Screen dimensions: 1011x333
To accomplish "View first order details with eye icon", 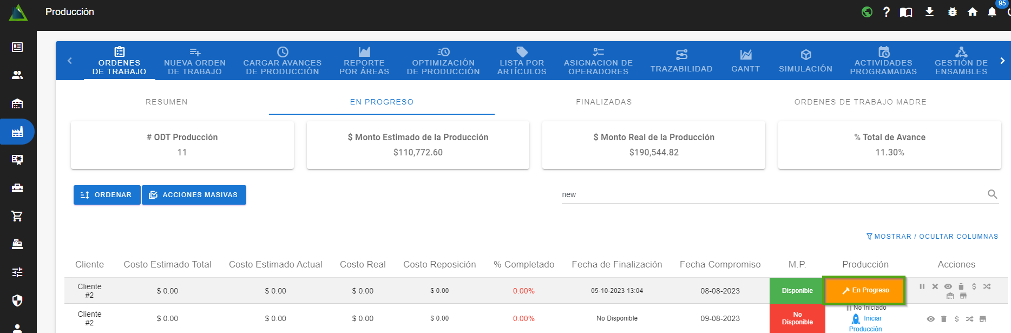I will pyautogui.click(x=948, y=286).
